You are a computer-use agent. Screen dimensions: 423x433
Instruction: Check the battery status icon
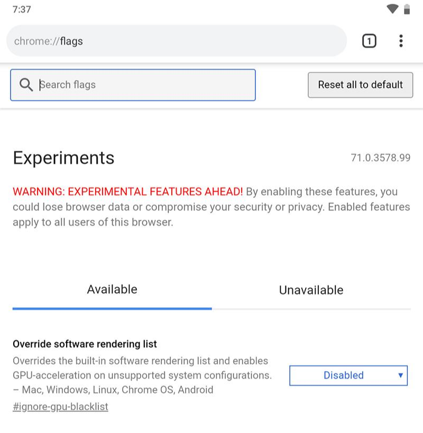(407, 9)
